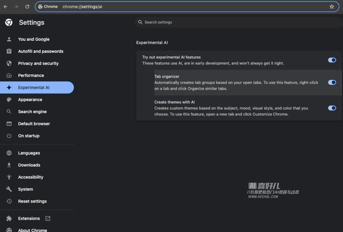Click the Tab organizer description text
Viewport: 343px width, 232px height.
[x=236, y=85]
